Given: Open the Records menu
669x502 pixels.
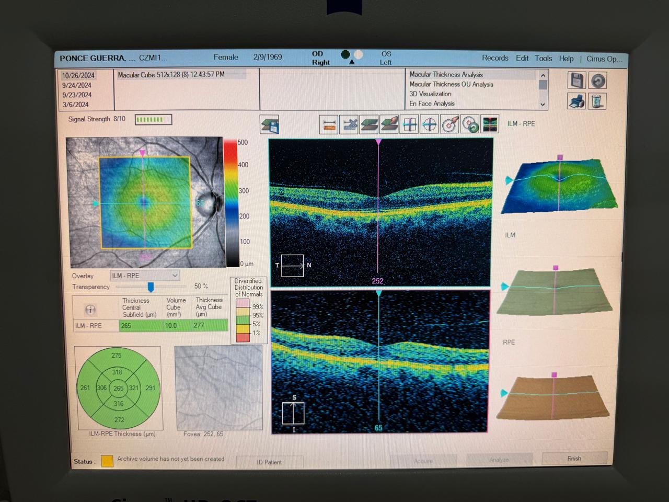Looking at the screenshot, I should point(495,58).
